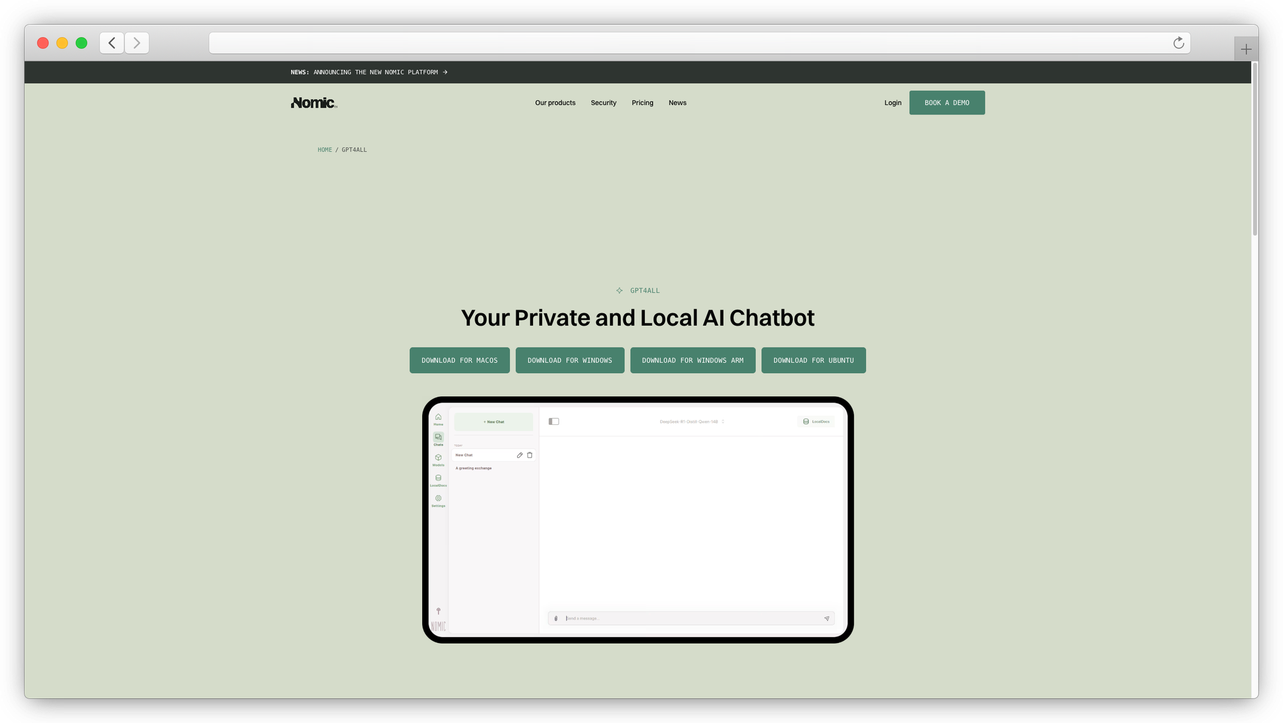Open the Models cube icon
This screenshot has width=1283, height=723.
tap(438, 458)
